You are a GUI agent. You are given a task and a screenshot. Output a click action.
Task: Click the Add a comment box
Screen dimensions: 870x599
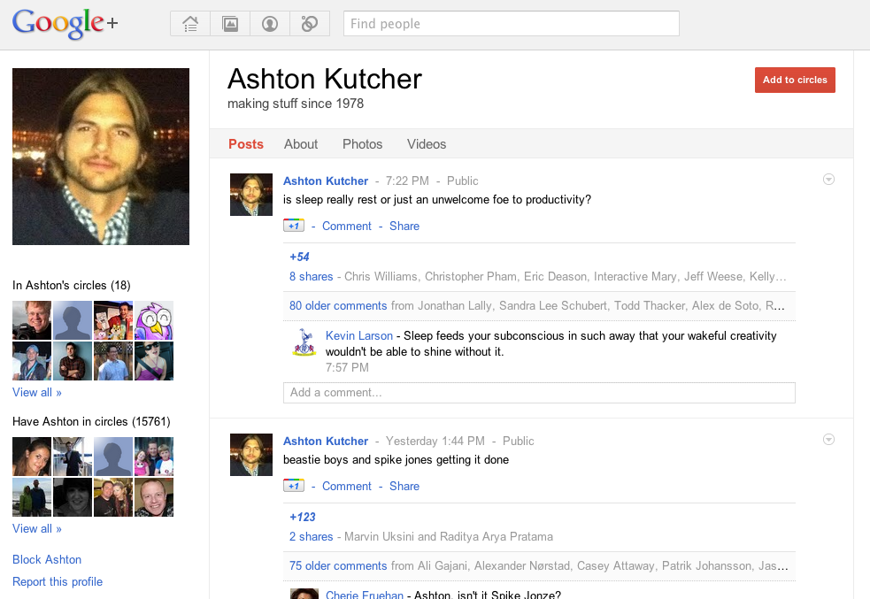pyautogui.click(x=539, y=393)
